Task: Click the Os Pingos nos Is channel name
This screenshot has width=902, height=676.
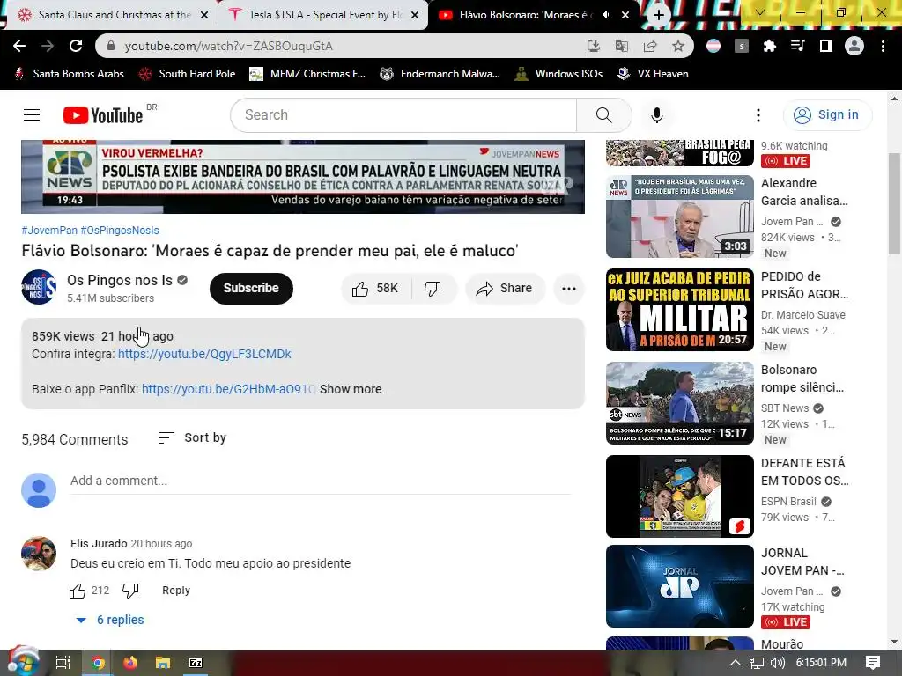Action: pos(120,280)
